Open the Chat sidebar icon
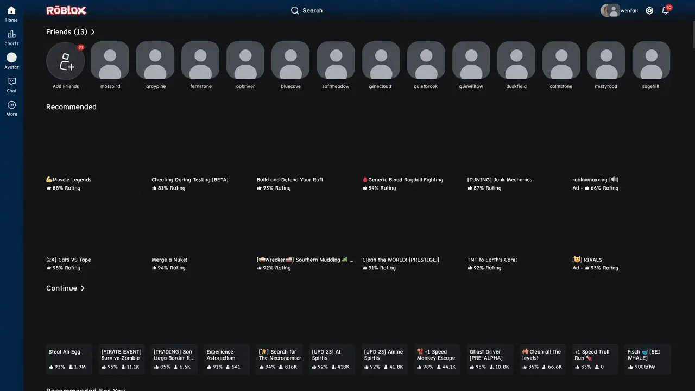The height and width of the screenshot is (391, 695). coord(11,81)
